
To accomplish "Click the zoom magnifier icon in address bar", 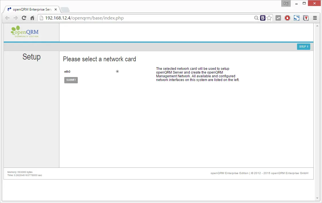I will [x=256, y=18].
